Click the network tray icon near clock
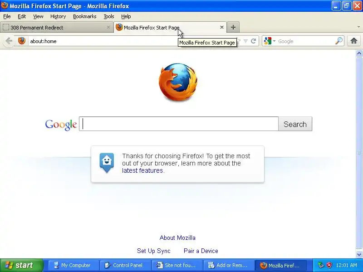363x272 pixels. point(321,265)
